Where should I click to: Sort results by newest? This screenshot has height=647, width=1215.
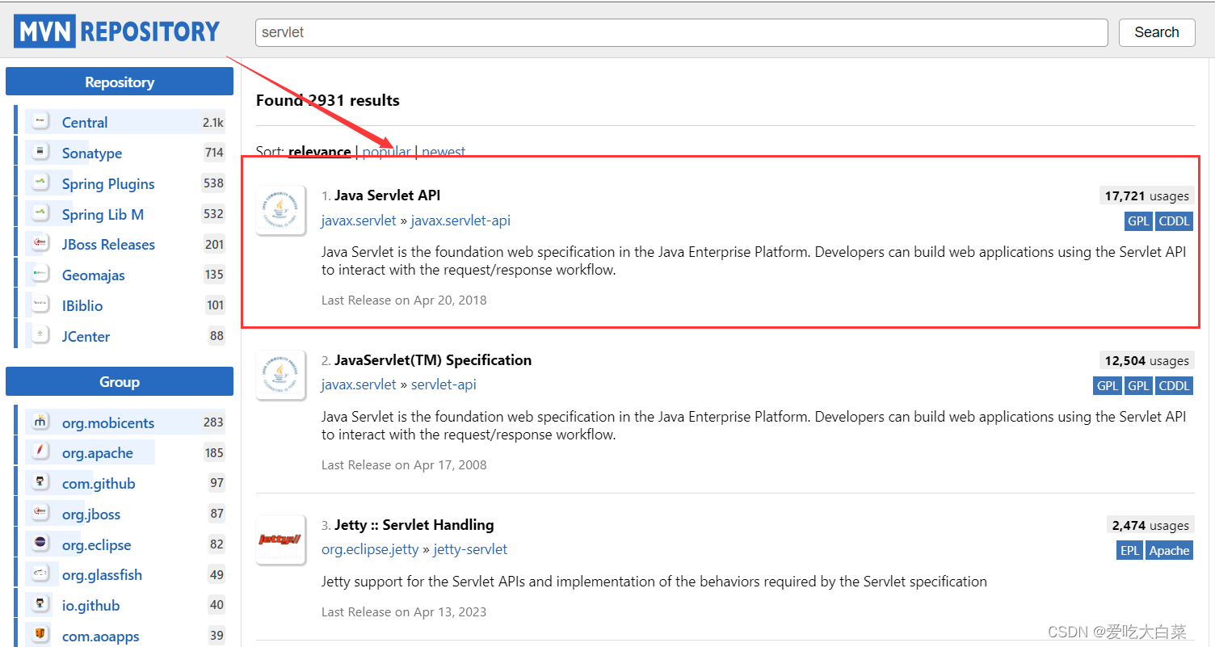point(444,151)
